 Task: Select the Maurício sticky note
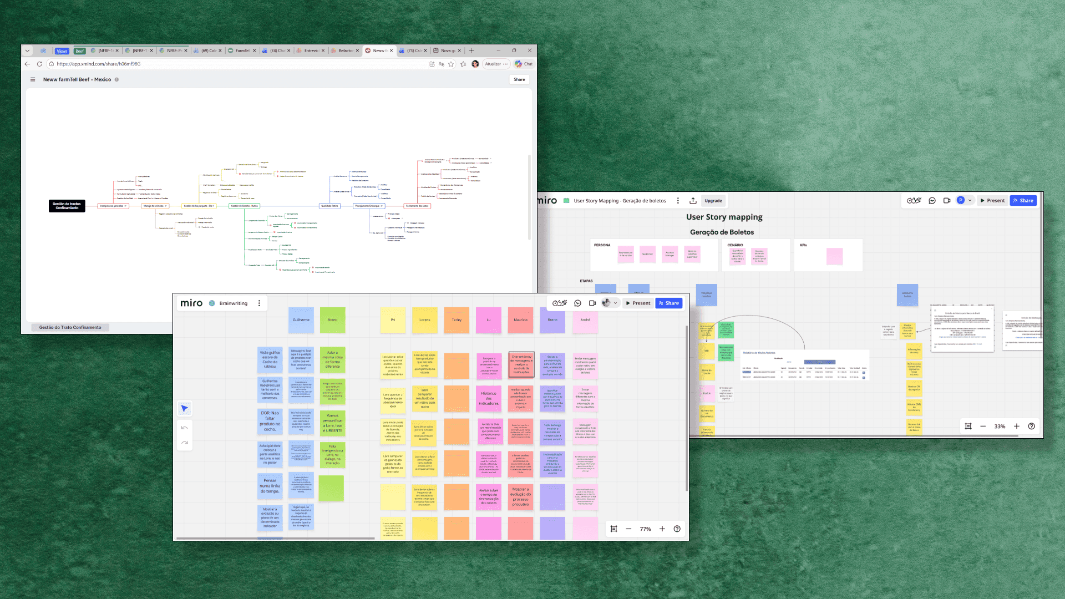(x=520, y=320)
